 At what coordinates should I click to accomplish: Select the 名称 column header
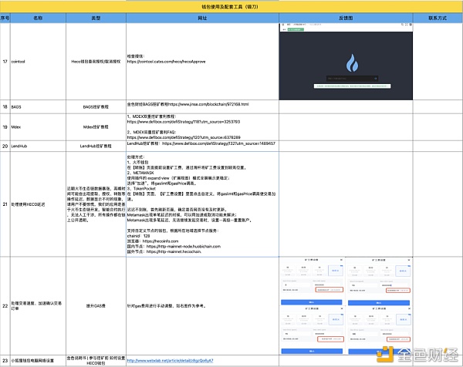click(38, 18)
